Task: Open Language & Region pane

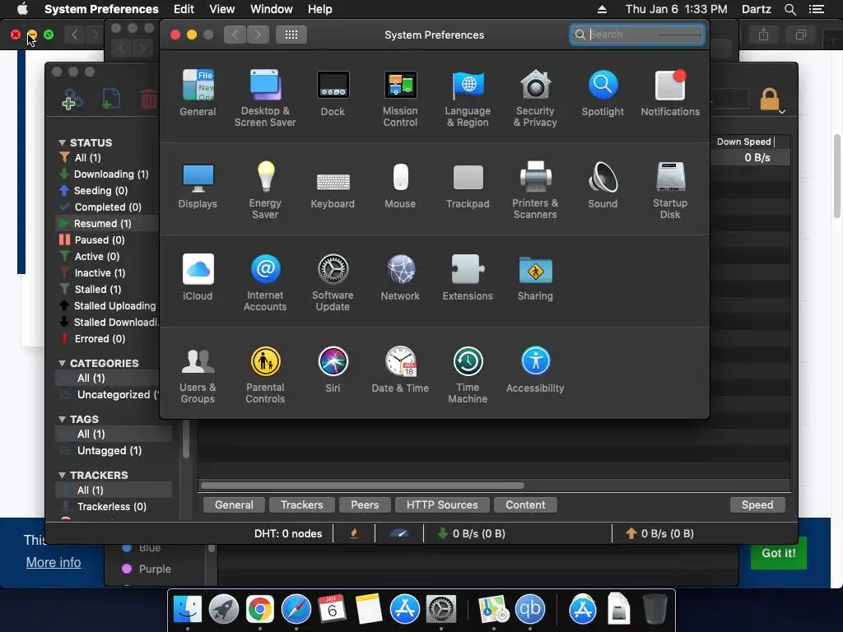Action: pyautogui.click(x=468, y=99)
